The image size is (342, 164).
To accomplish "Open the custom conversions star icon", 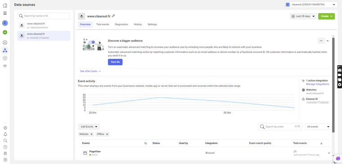I will point(5,58).
